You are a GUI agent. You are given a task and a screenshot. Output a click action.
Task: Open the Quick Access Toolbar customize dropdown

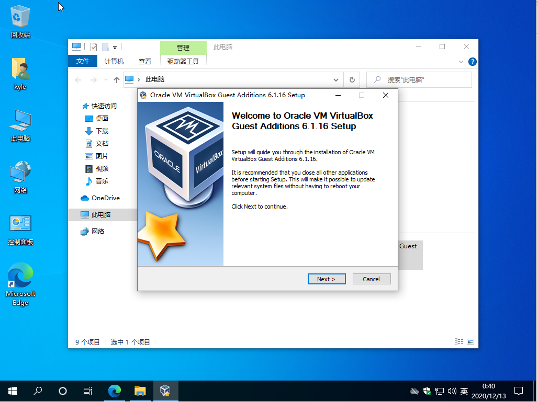point(115,47)
